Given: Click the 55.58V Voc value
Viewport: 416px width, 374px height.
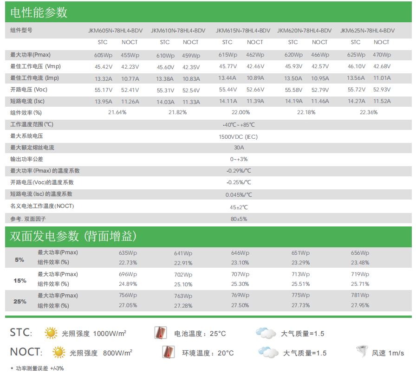Looking at the screenshot, I should click(293, 90).
